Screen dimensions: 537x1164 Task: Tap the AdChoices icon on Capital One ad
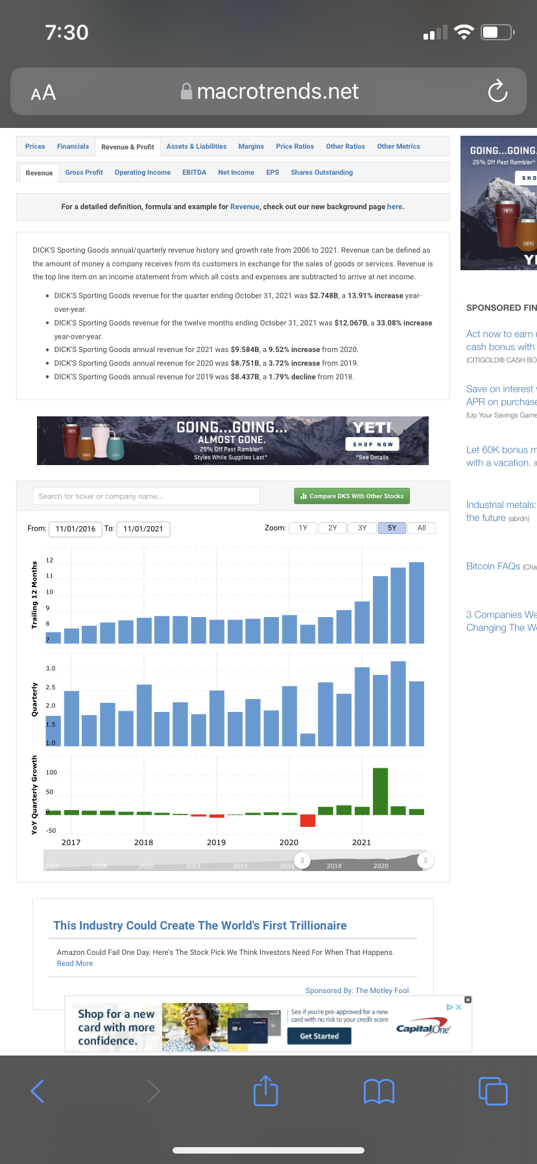(450, 1007)
